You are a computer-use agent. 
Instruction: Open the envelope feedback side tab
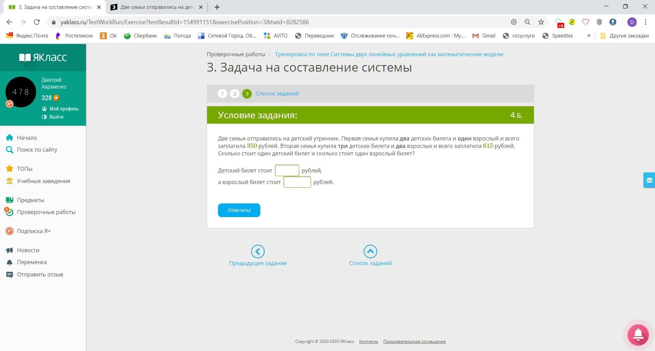pos(649,180)
